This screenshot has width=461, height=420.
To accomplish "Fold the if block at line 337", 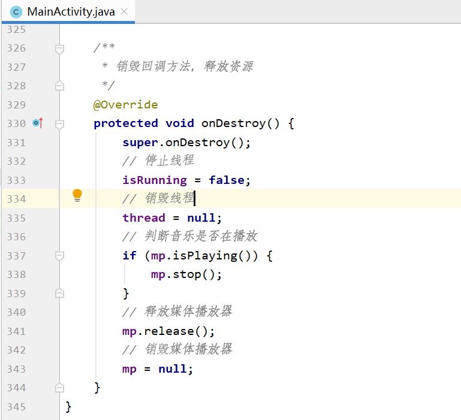I will pos(59,256).
